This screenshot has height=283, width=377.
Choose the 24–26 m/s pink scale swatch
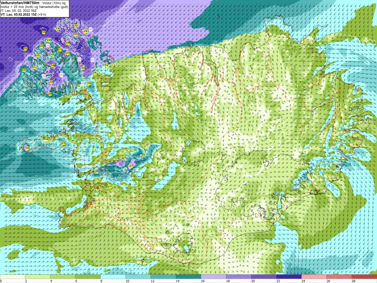click(314, 277)
